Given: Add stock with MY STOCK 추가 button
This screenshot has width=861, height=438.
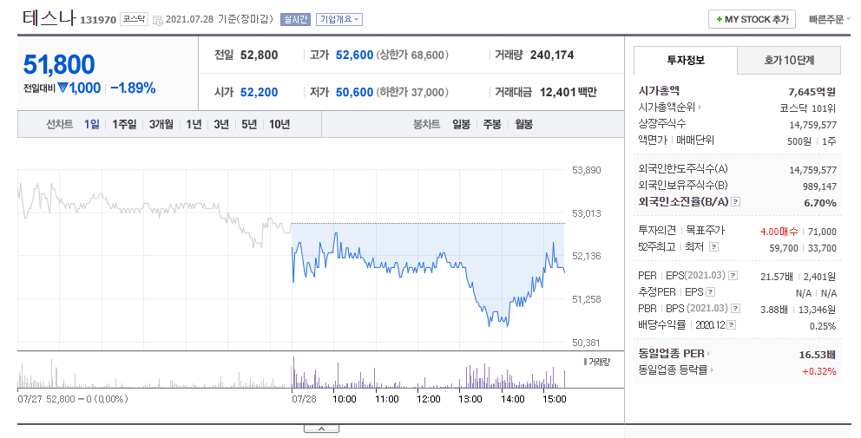Looking at the screenshot, I should tap(753, 19).
